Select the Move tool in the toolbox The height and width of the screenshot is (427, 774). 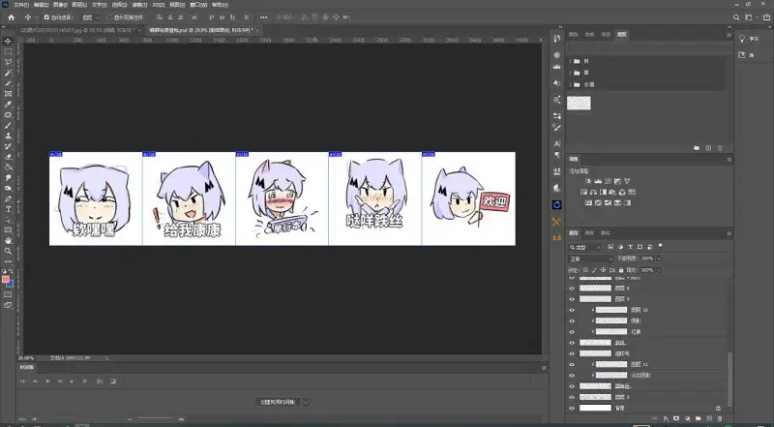coord(8,42)
